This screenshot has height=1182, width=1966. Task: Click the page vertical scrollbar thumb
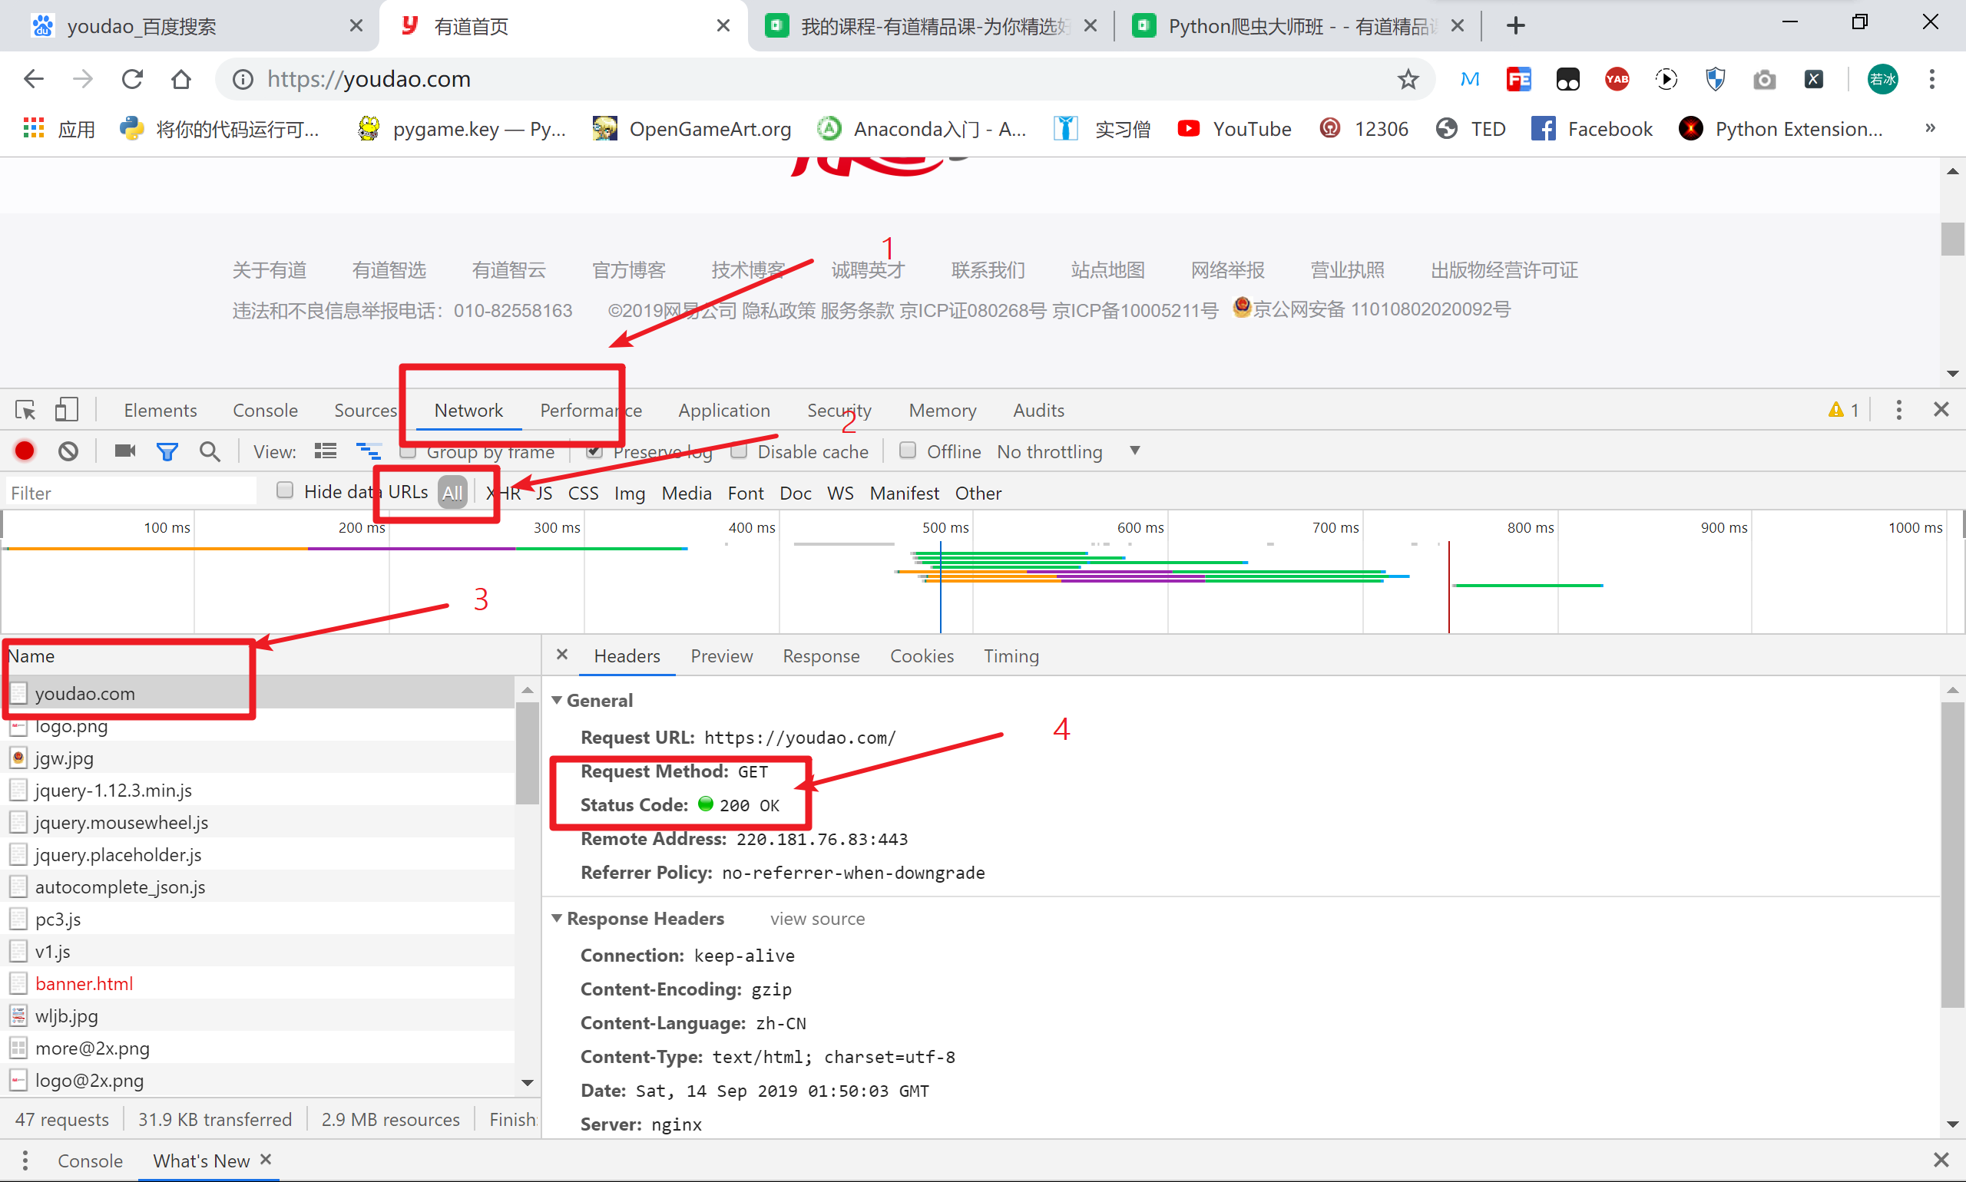click(1951, 238)
